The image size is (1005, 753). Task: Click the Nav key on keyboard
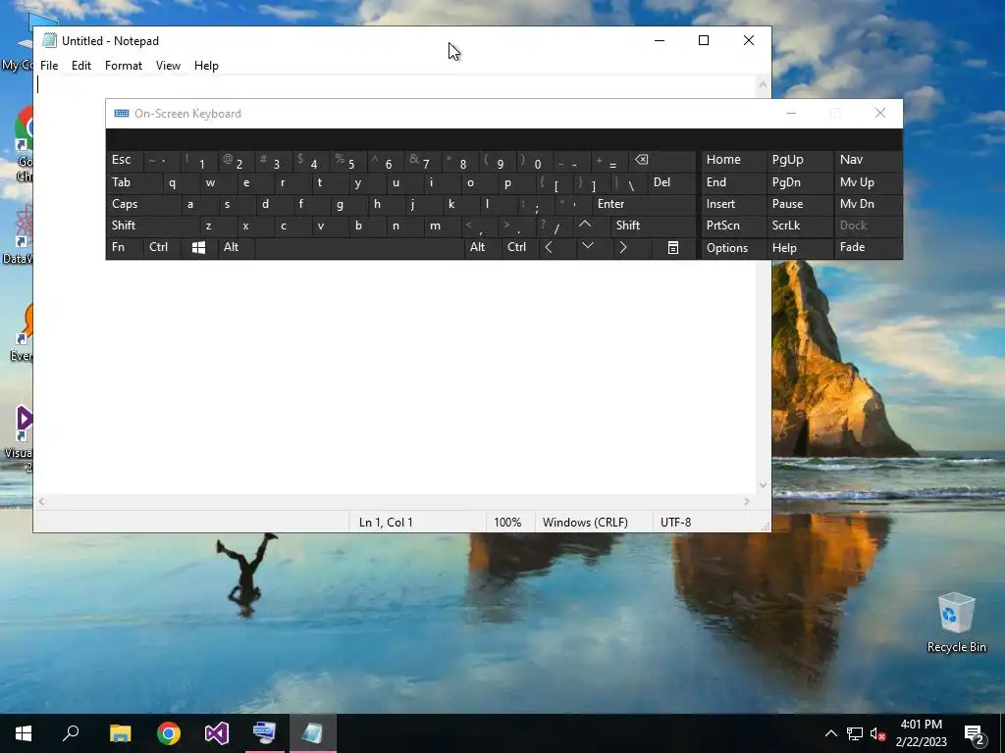pos(868,160)
